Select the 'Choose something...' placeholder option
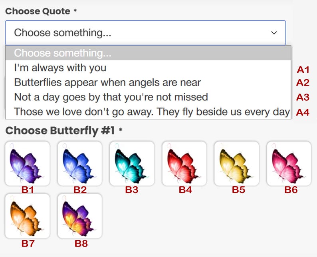The image size is (317, 257). point(148,53)
